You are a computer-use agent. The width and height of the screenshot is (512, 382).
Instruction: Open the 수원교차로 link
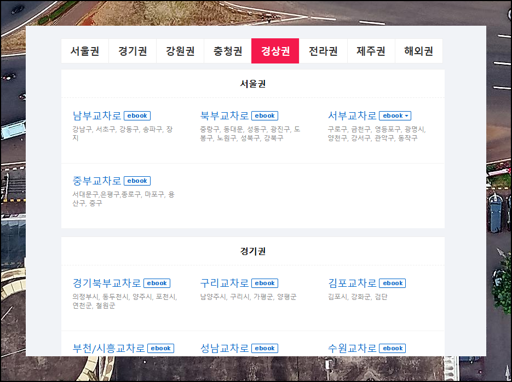click(x=352, y=348)
